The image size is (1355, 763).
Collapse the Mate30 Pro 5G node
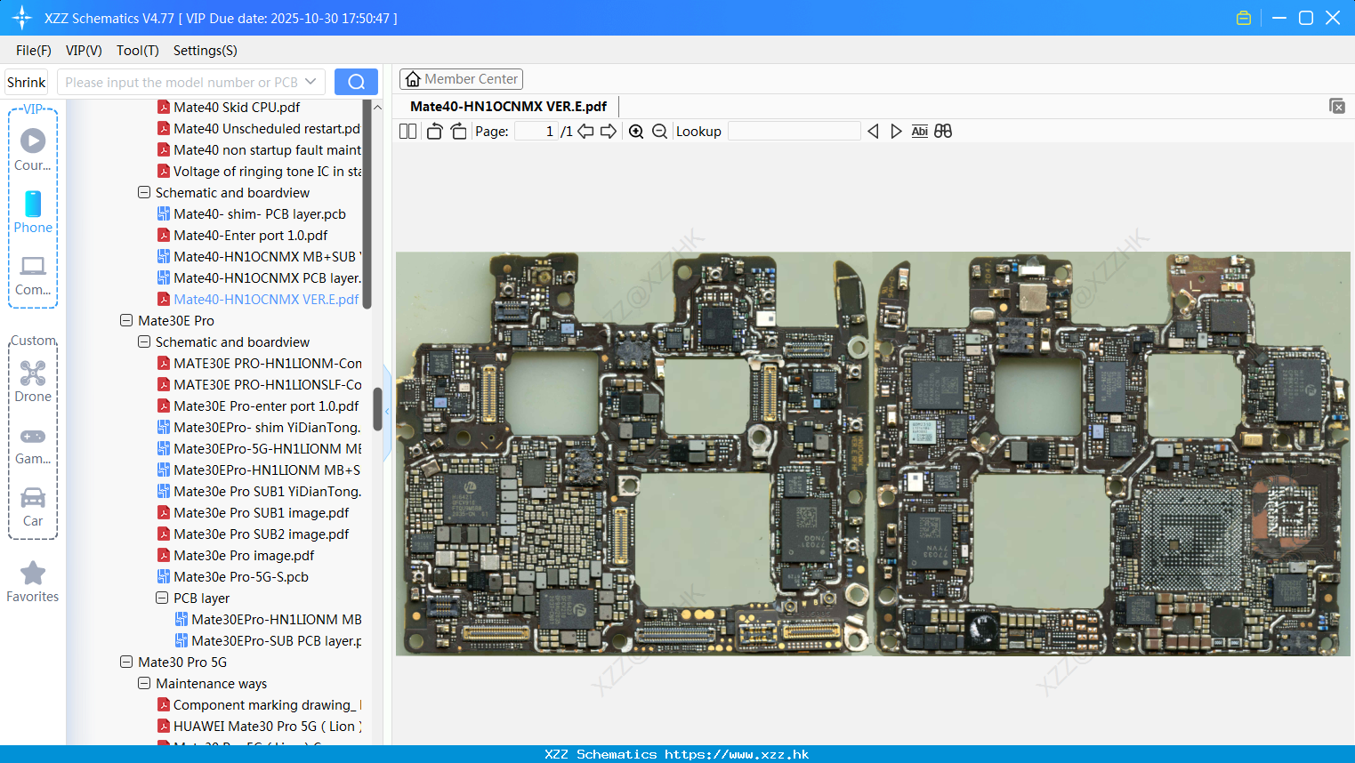126,662
